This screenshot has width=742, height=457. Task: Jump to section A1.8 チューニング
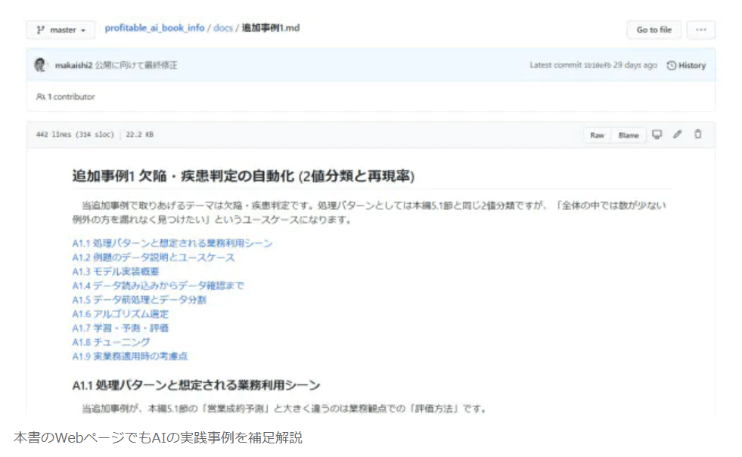coord(111,341)
